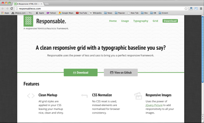
Task: Follow the jQuery Picture link
Action: pos(154,105)
